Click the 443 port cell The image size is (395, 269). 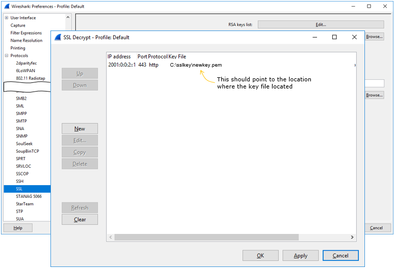142,65
